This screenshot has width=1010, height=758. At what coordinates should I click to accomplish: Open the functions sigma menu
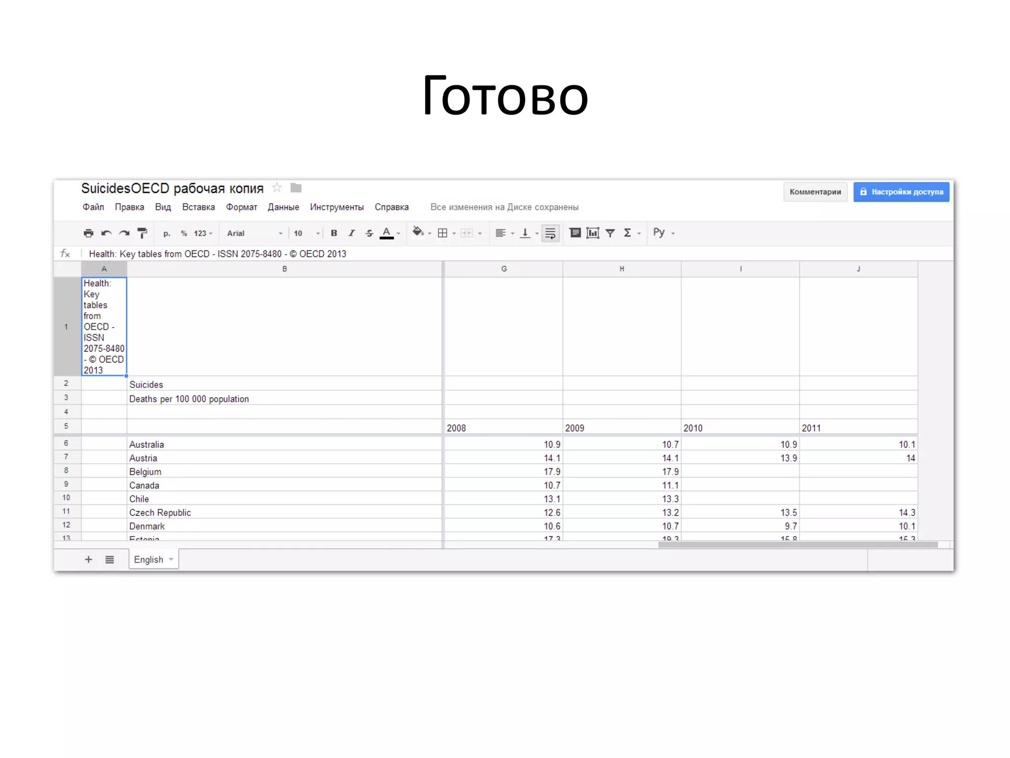click(632, 233)
